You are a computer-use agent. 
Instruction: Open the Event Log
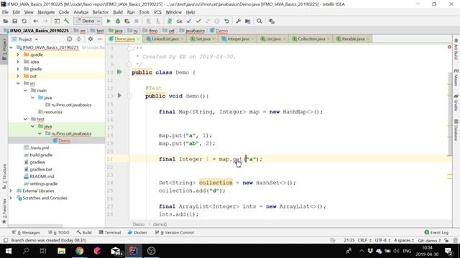tap(436, 232)
